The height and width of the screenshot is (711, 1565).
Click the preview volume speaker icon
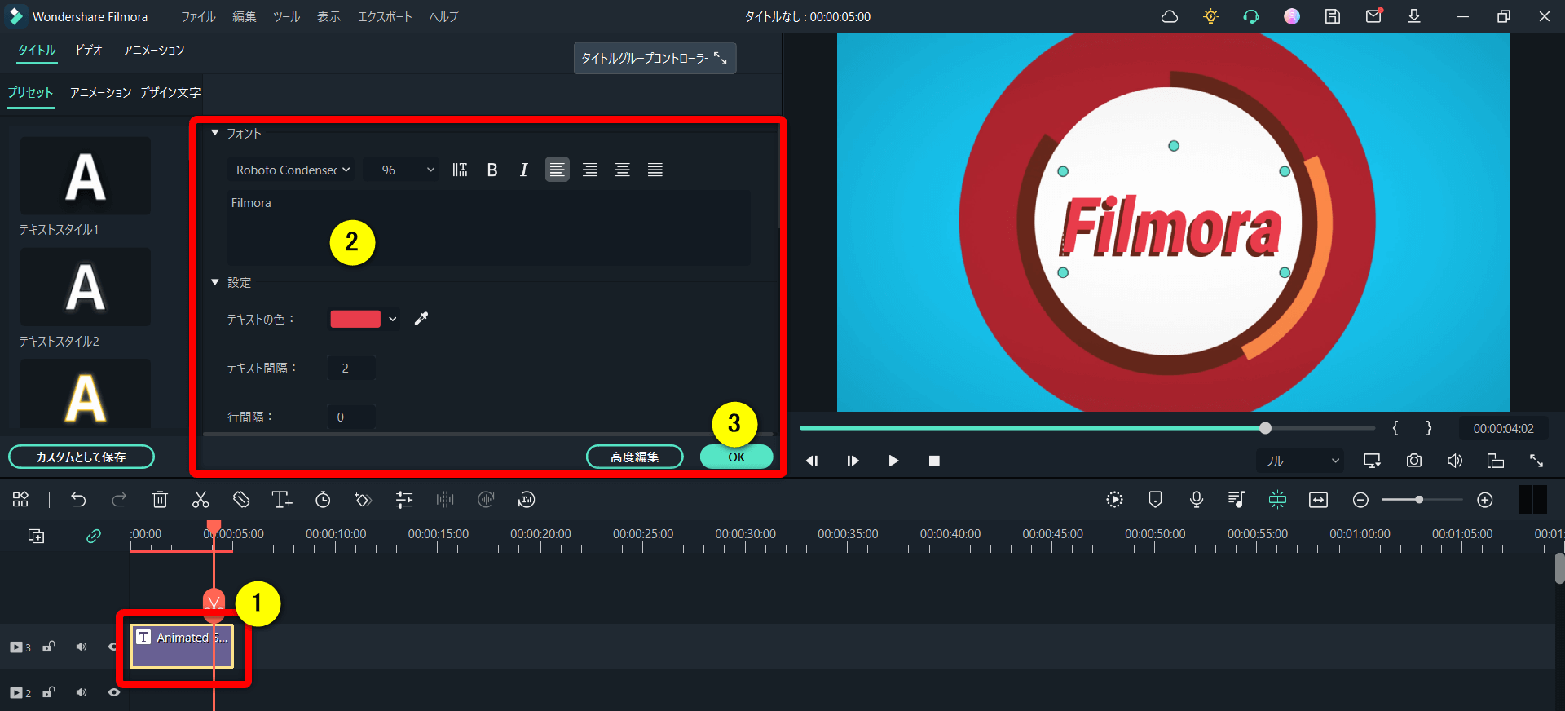(x=1455, y=461)
